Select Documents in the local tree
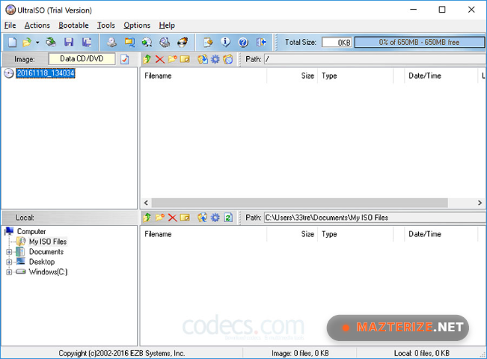 46,251
